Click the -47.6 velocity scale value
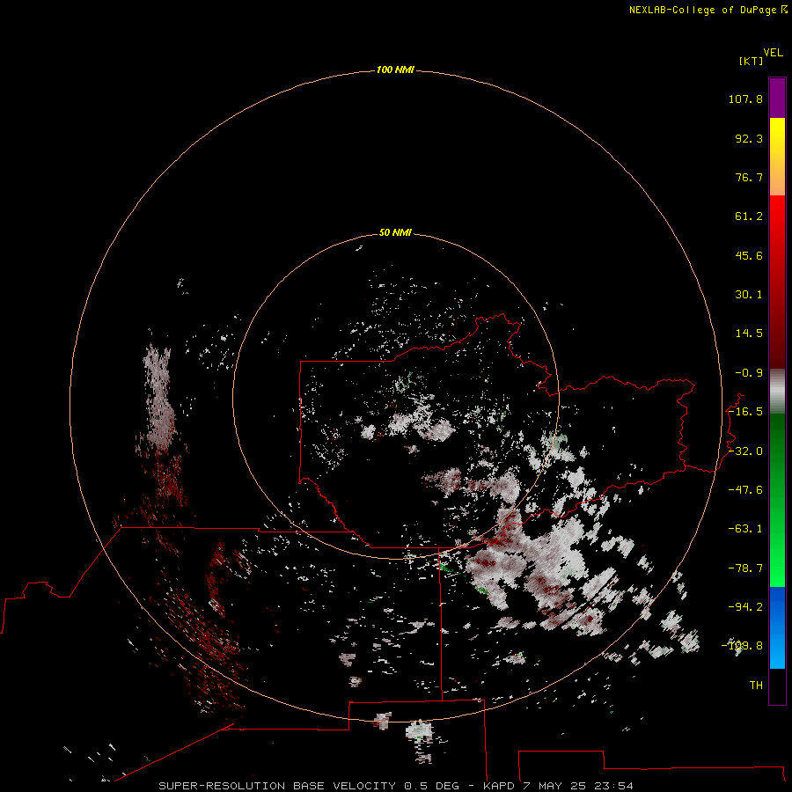The height and width of the screenshot is (792, 792). coord(745,490)
